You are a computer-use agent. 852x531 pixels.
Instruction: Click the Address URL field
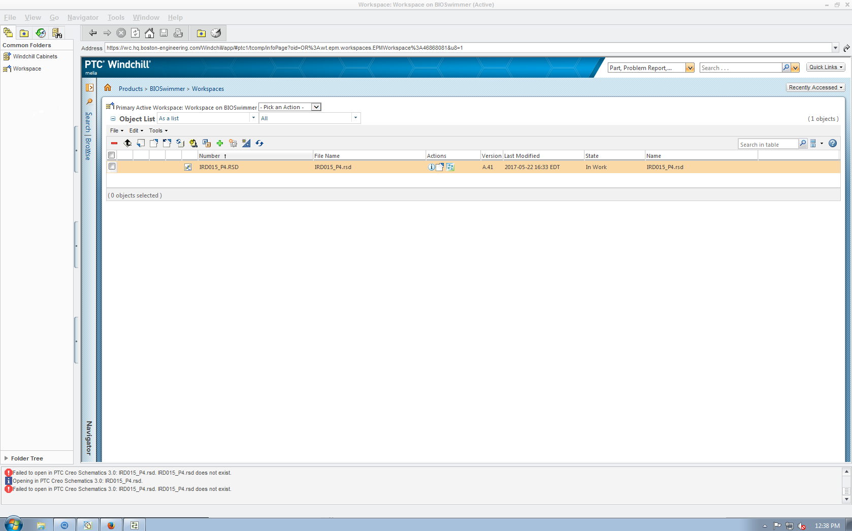(x=468, y=48)
